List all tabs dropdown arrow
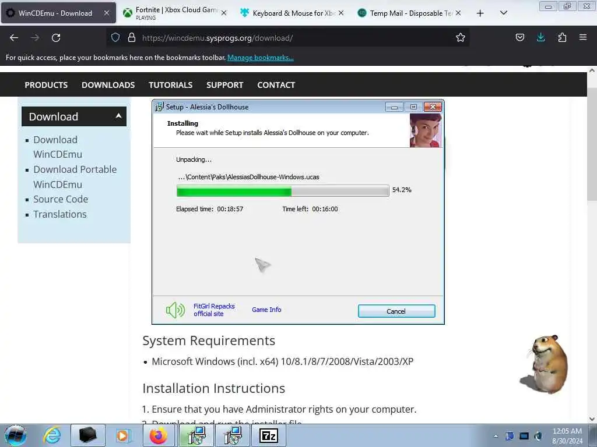The image size is (597, 447). point(503,13)
